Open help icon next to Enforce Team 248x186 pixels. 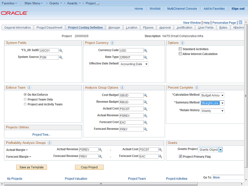pos(29,88)
